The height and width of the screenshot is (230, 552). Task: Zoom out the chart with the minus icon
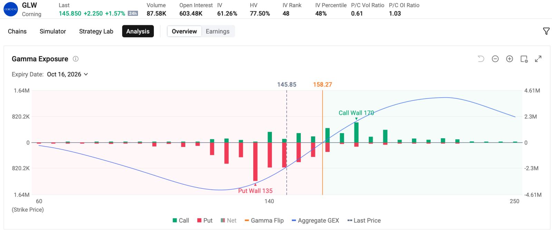(495, 59)
